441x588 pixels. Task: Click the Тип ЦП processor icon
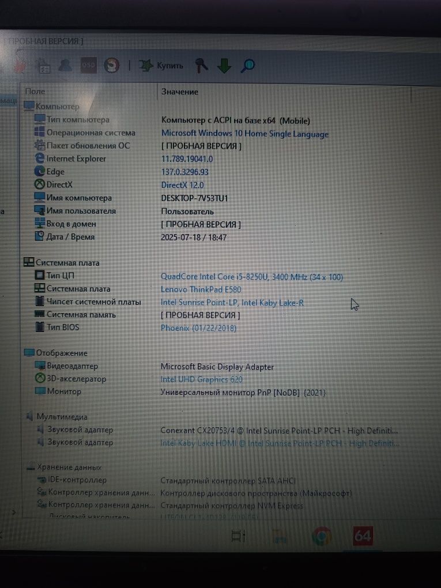point(39,275)
